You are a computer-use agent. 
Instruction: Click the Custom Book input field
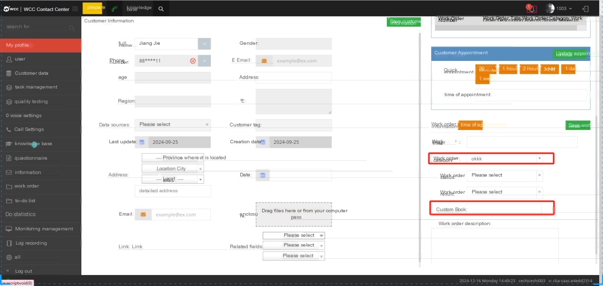coord(505,209)
